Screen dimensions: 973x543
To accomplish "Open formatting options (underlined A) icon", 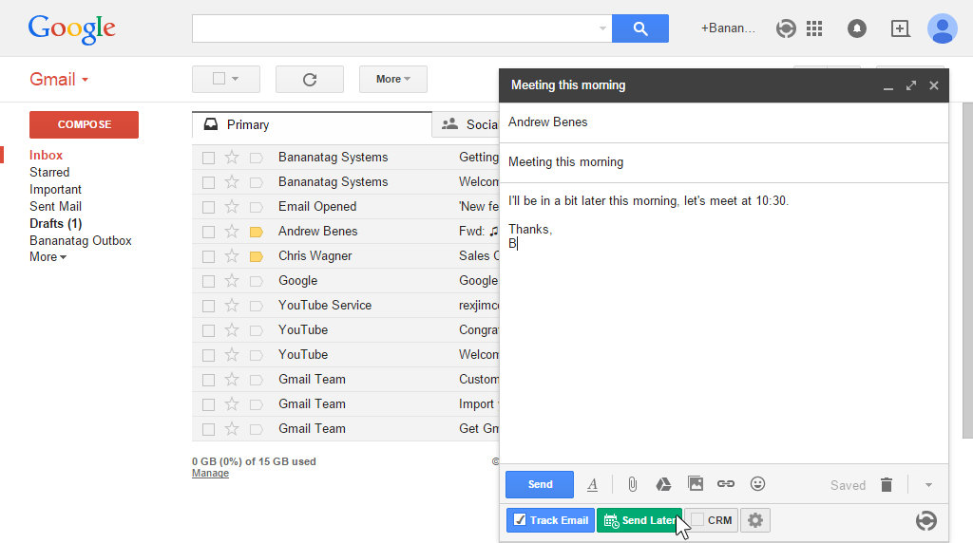I will [593, 485].
